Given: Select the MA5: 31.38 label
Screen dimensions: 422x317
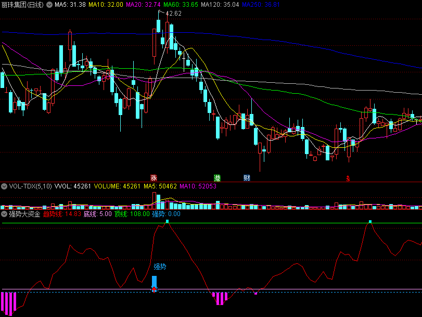Looking at the screenshot, I should click(70, 5).
